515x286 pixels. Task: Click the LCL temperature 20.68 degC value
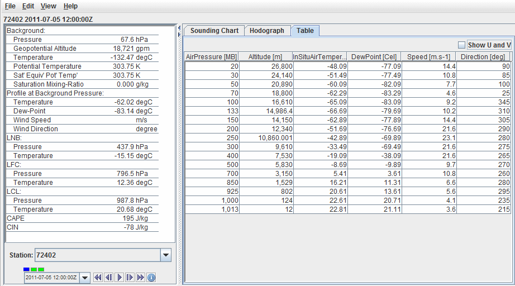click(134, 209)
